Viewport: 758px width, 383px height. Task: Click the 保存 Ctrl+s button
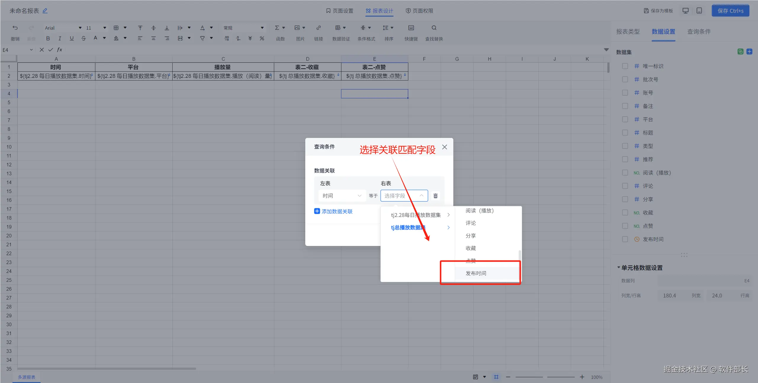(730, 11)
